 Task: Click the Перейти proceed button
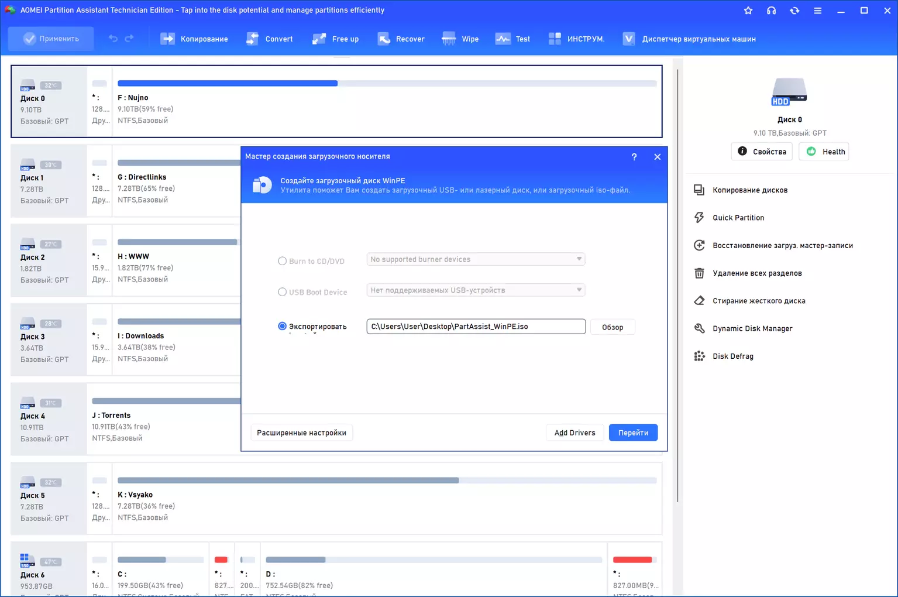tap(633, 433)
